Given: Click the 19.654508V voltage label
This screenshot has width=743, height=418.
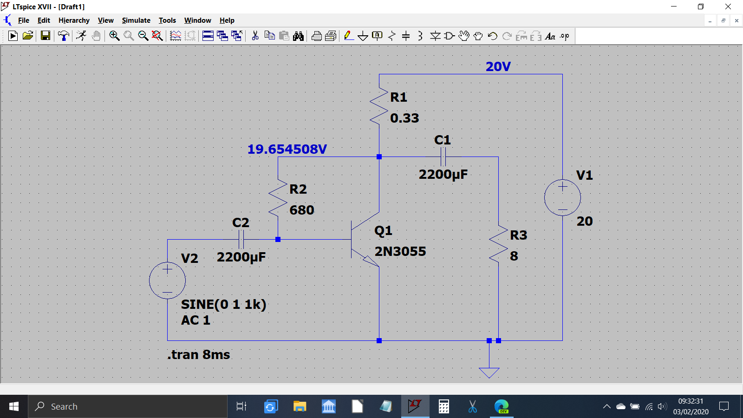Looking at the screenshot, I should click(x=287, y=149).
